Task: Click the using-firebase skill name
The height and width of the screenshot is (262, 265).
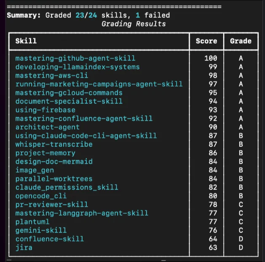Action: (45, 110)
